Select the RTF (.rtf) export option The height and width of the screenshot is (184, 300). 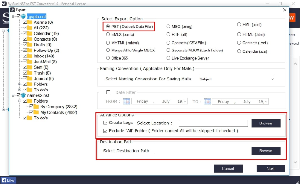pyautogui.click(x=168, y=34)
